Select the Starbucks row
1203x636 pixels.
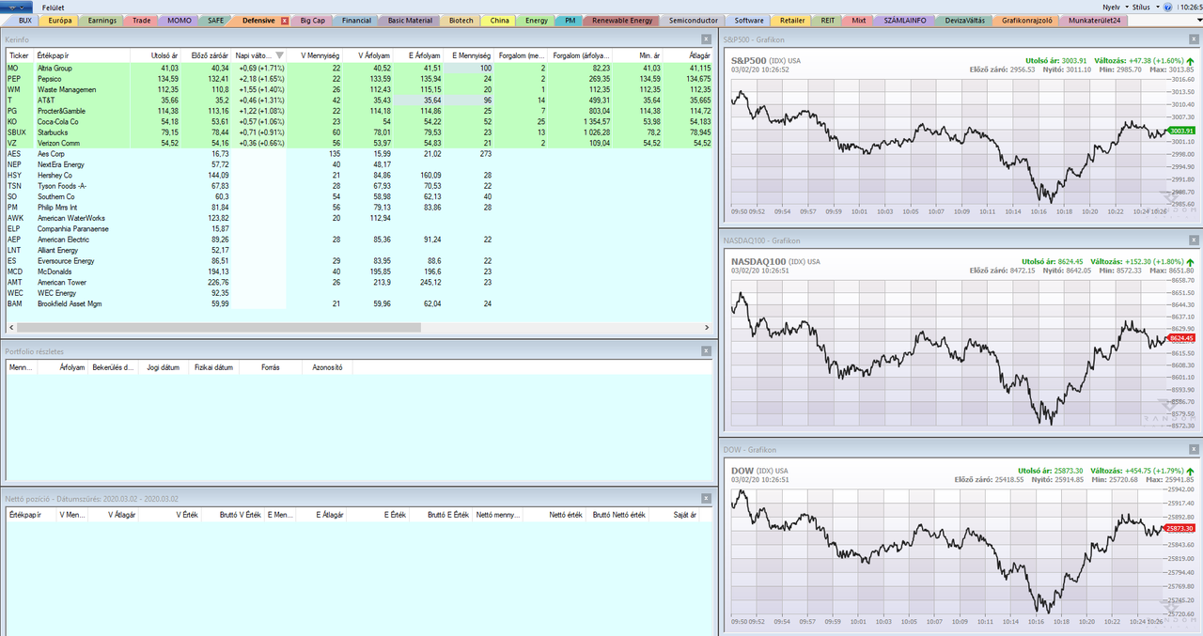click(x=359, y=132)
